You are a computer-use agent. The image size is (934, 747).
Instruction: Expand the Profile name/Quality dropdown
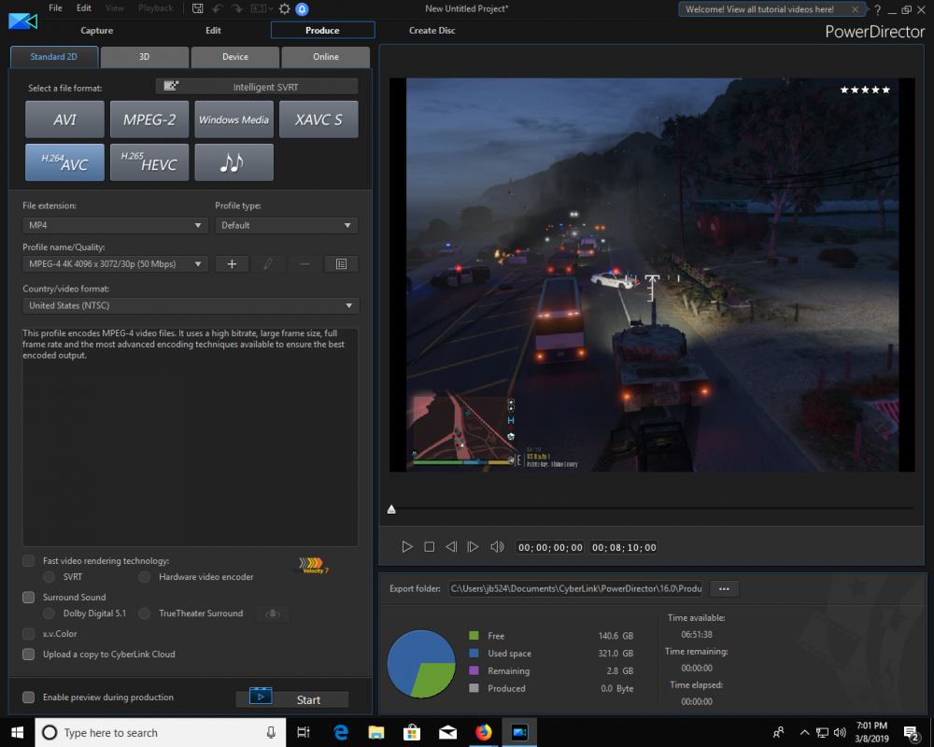tap(114, 263)
